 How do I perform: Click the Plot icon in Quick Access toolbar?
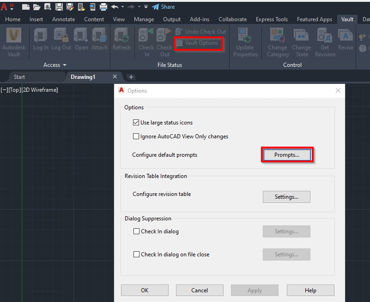(103, 7)
